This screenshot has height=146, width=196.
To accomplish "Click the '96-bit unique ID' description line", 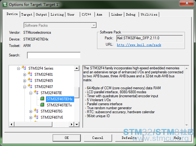I will click(x=97, y=116).
